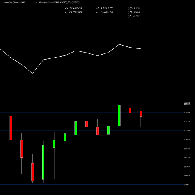195x195 pixels.
Task: Click the tall green candle touching the top gridline
Action: tap(119, 115)
